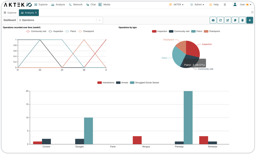Screen dimensions: 256x154
Task: Toggle Community visit in pie chart legend
Action: tap(179, 31)
